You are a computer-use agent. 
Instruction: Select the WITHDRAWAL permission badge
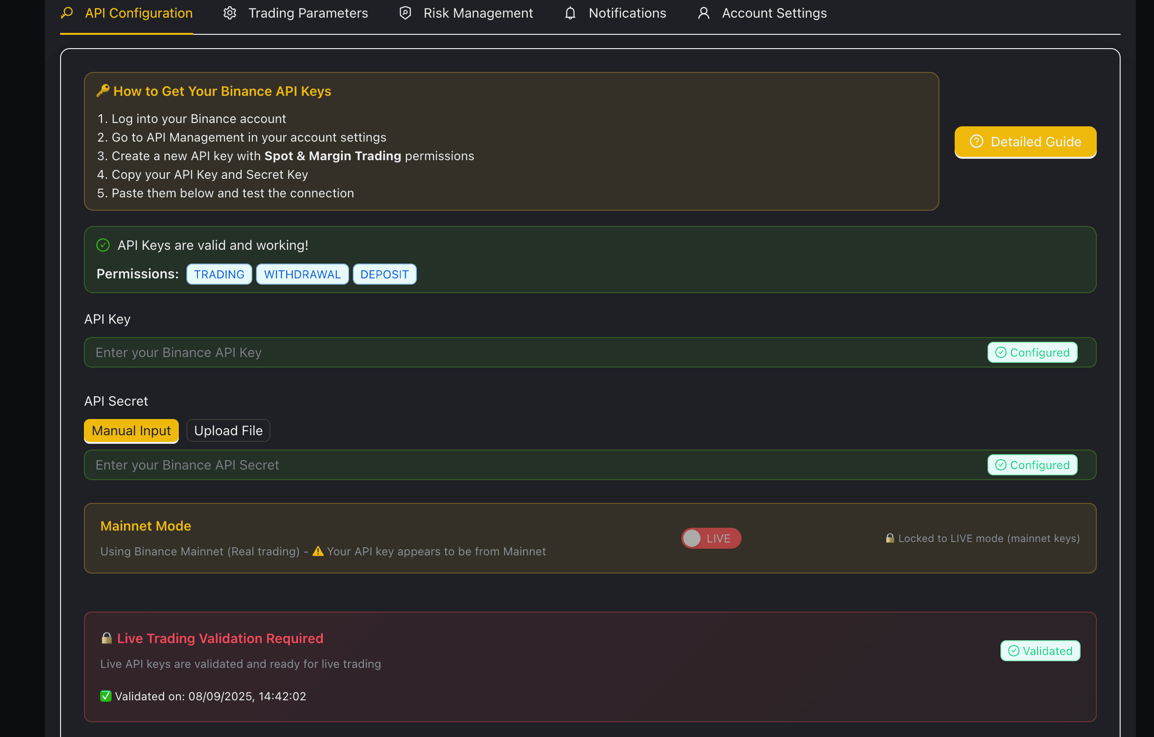(x=302, y=275)
